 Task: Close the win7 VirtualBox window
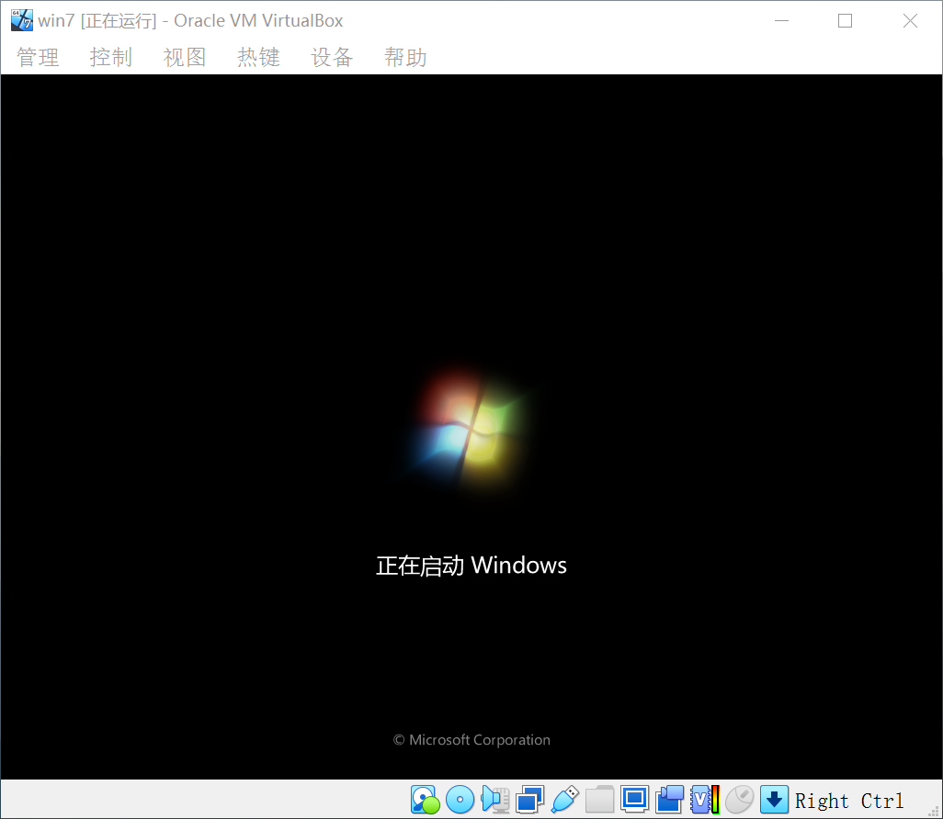click(910, 20)
